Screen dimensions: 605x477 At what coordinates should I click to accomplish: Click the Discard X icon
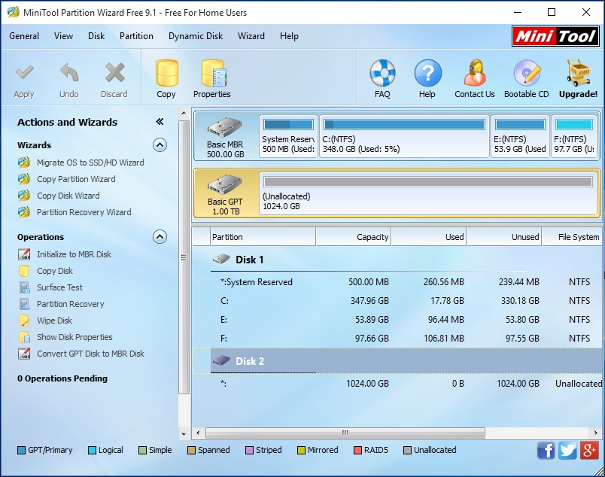coord(114,74)
